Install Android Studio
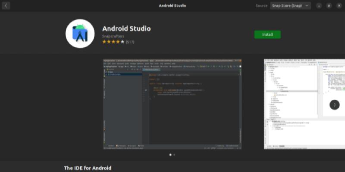 (267, 34)
